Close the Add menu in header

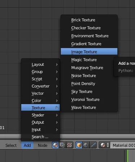pos(27,145)
